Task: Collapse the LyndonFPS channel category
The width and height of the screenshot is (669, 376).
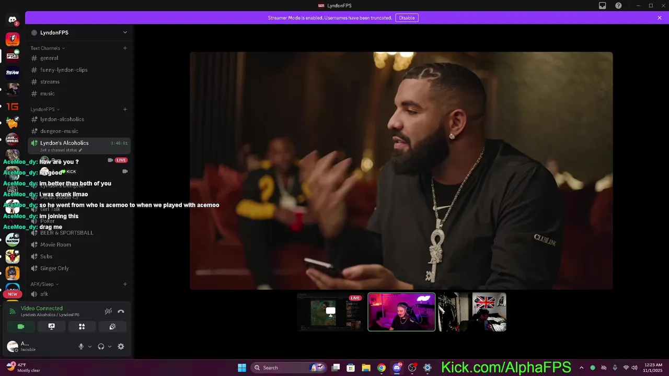Action: pos(45,110)
